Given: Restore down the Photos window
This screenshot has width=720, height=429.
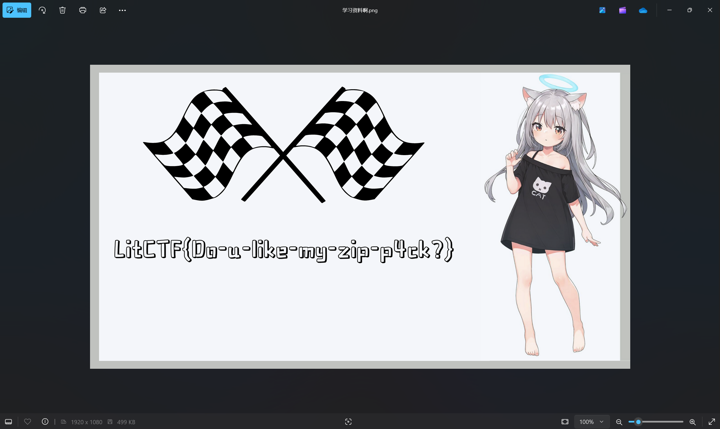Looking at the screenshot, I should click(x=690, y=10).
